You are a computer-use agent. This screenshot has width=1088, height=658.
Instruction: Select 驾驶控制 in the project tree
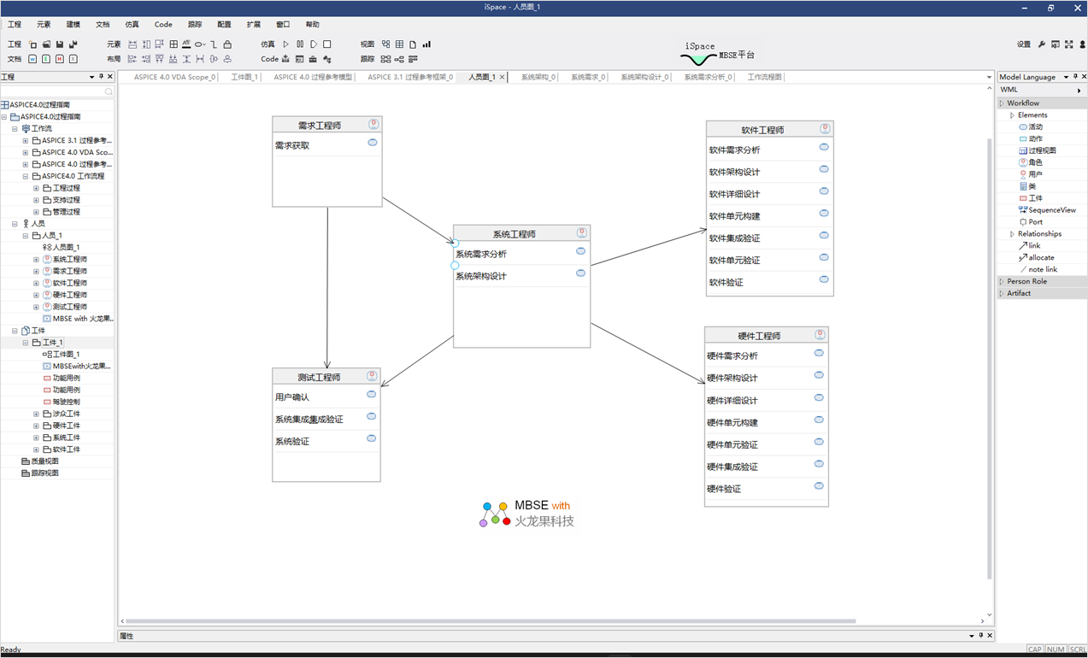point(62,402)
